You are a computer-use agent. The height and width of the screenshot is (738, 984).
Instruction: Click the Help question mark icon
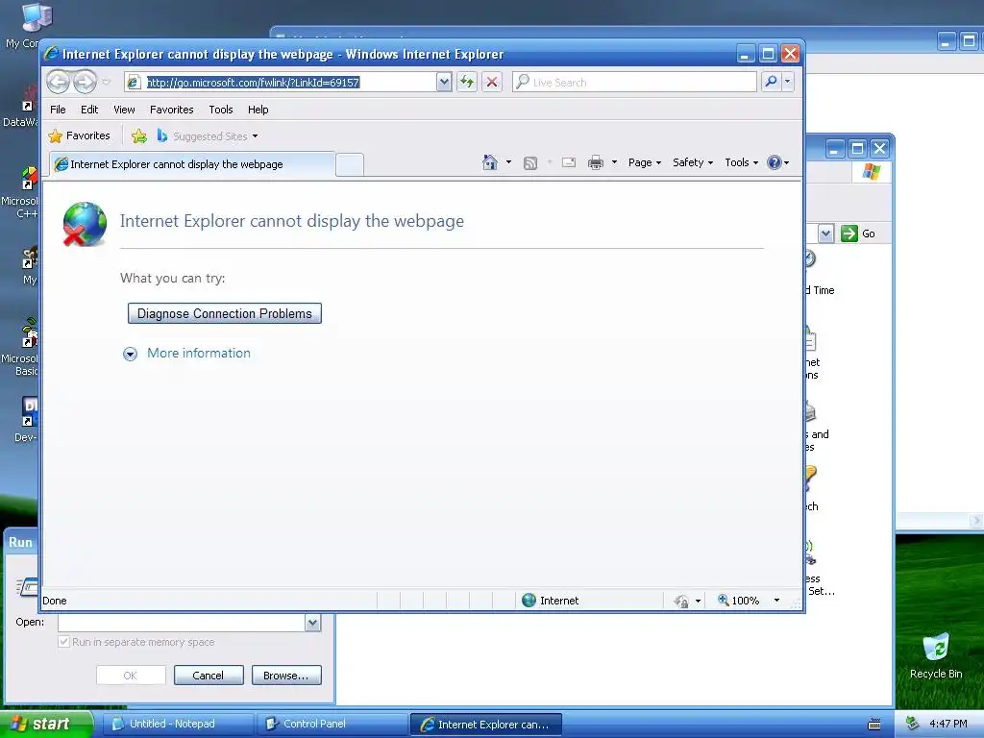775,162
